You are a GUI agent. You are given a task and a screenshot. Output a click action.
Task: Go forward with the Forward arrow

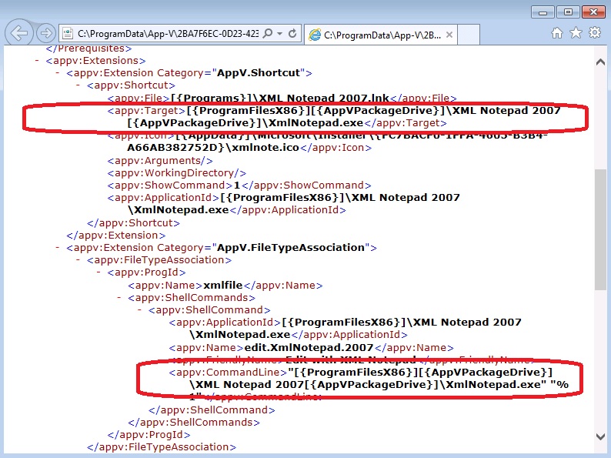coord(45,33)
